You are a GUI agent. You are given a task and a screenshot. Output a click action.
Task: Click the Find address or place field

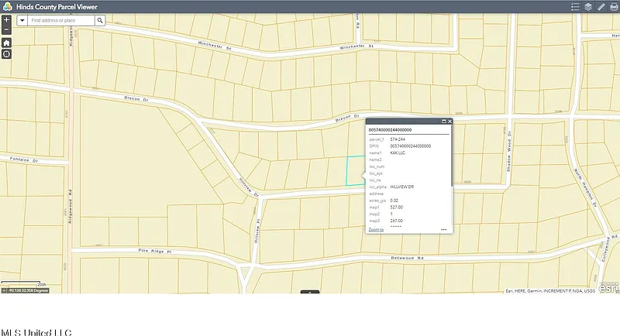[60, 21]
